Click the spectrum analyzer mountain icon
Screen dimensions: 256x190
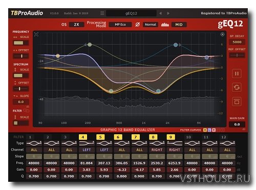point(165,25)
